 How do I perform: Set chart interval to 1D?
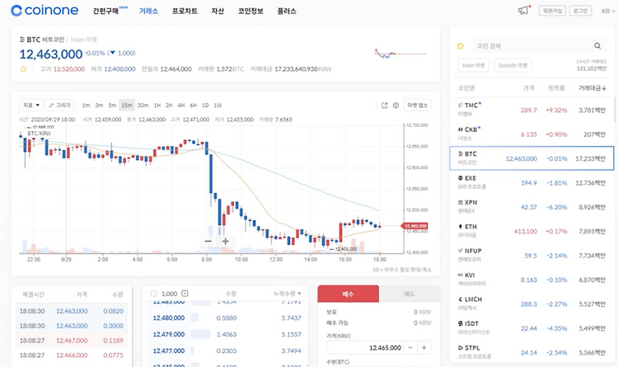pyautogui.click(x=205, y=106)
